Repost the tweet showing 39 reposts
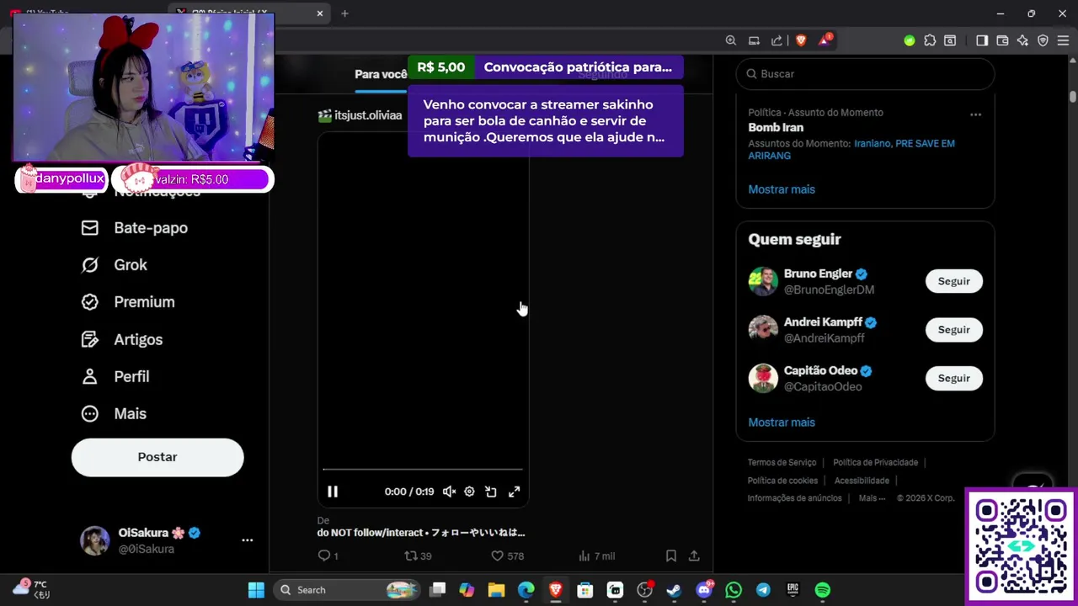1078x606 pixels. pyautogui.click(x=418, y=555)
